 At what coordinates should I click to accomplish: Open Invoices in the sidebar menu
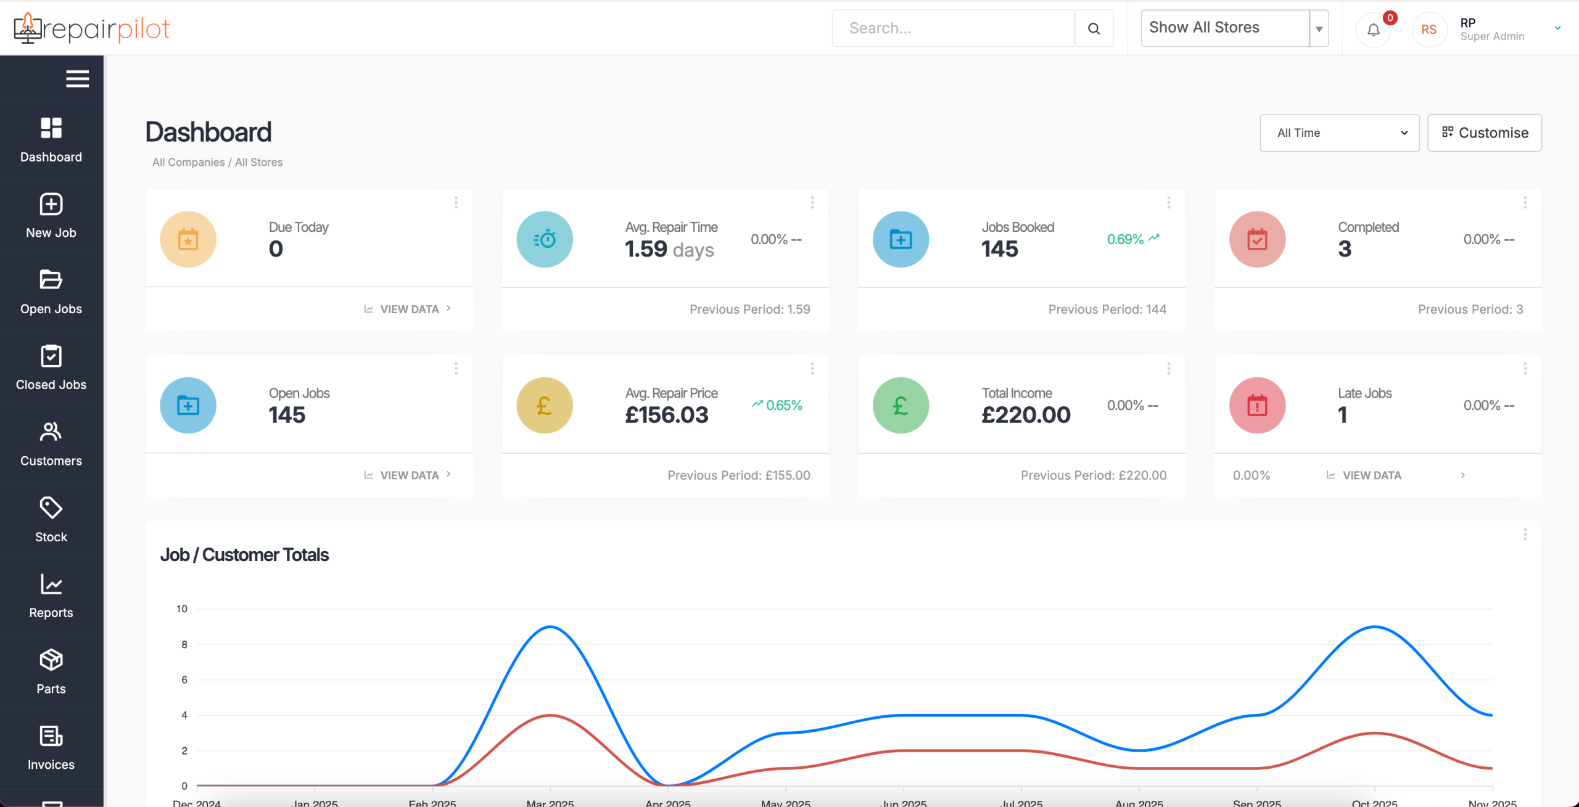(51, 747)
